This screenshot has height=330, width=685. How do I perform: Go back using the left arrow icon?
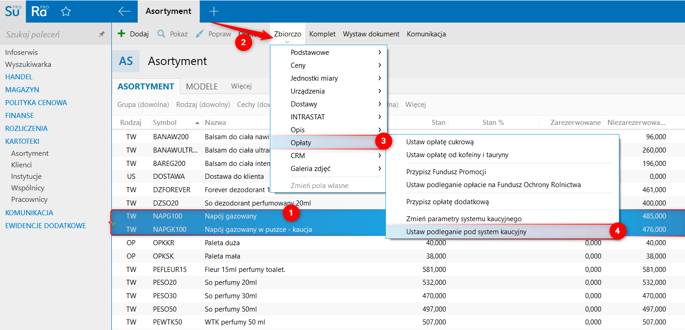click(124, 12)
